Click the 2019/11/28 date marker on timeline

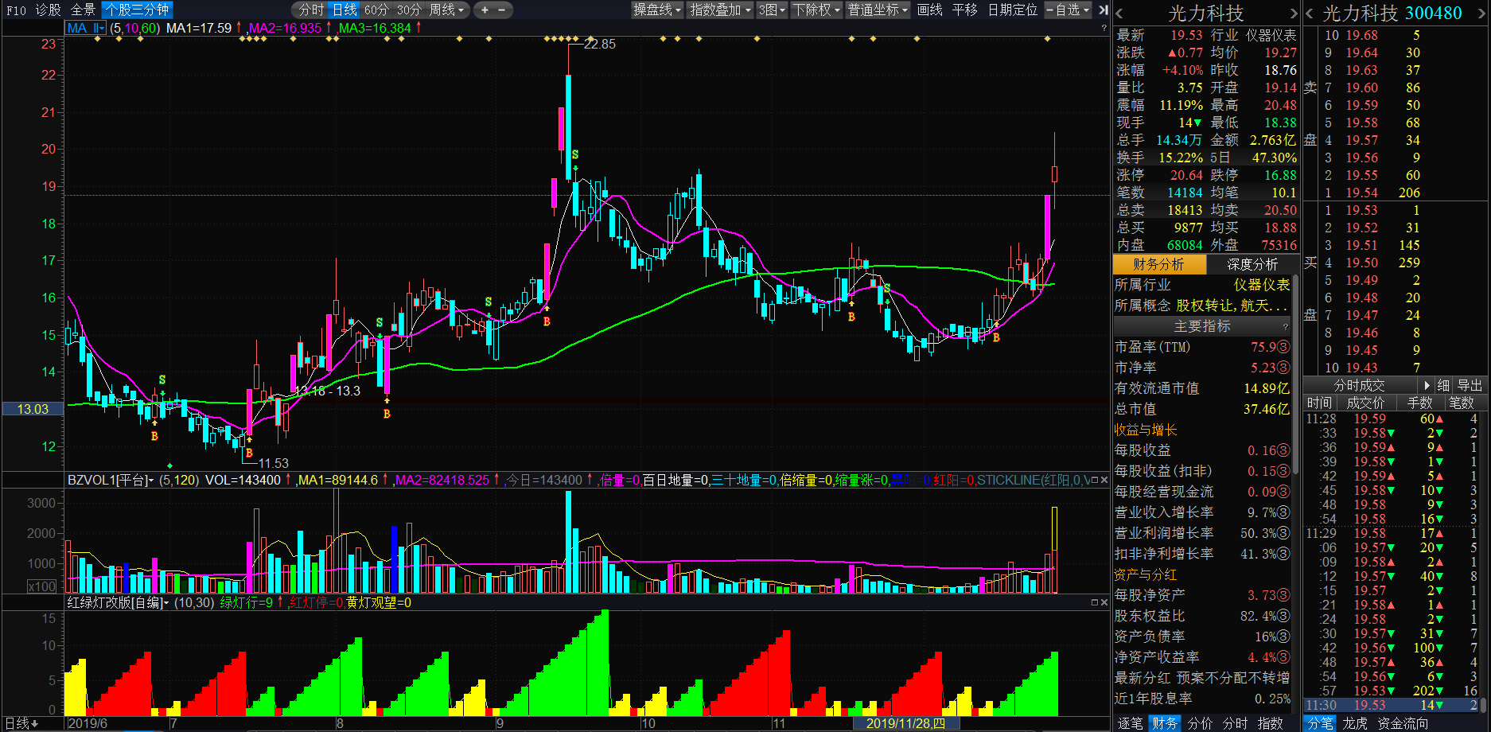point(905,723)
